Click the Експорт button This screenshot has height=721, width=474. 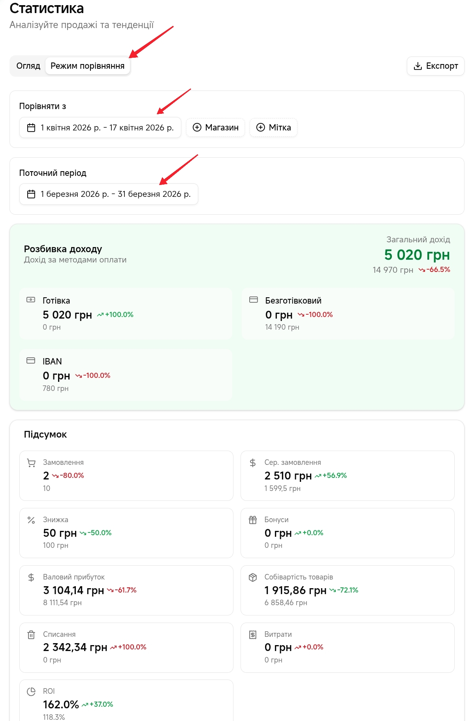435,66
